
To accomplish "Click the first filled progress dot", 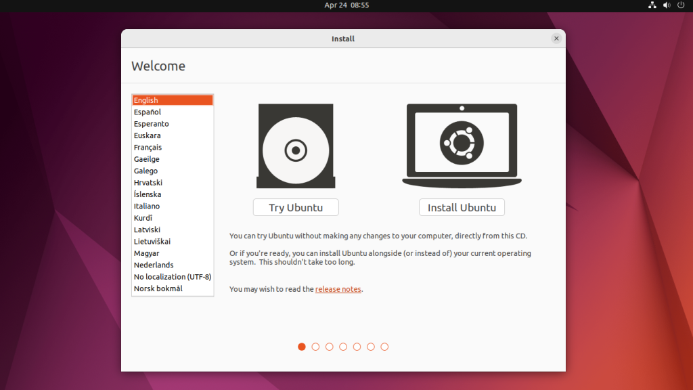I will pos(302,347).
